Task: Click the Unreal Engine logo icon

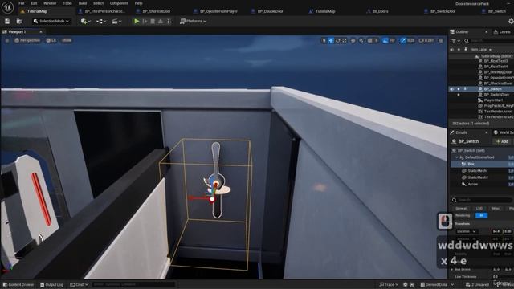Action: (7, 7)
